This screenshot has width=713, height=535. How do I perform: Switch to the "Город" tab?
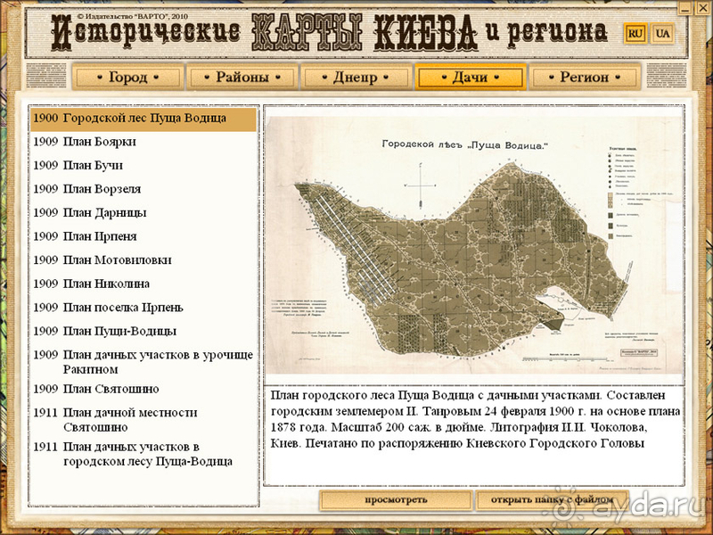coord(129,77)
